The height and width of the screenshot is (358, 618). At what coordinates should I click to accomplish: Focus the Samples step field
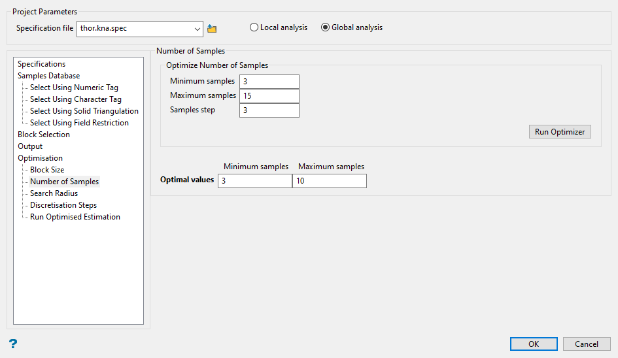point(269,110)
